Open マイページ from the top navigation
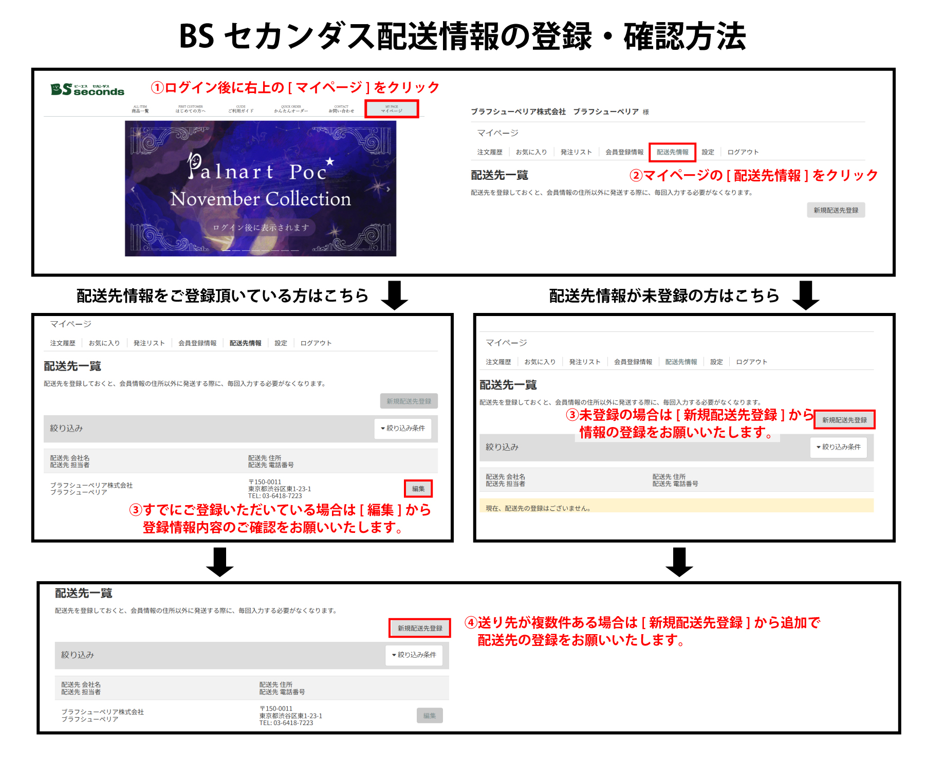Viewport: 925px width, 759px height. coord(393,109)
